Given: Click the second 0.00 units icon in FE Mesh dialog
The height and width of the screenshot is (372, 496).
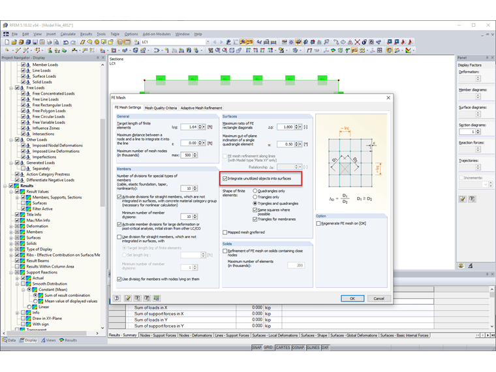Looking at the screenshot, I should click(147, 298).
